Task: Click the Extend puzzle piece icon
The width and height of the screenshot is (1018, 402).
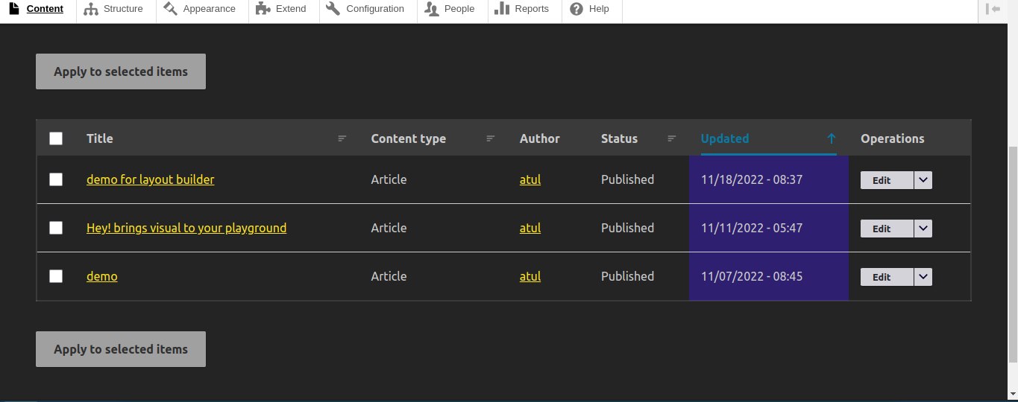Action: pos(263,9)
